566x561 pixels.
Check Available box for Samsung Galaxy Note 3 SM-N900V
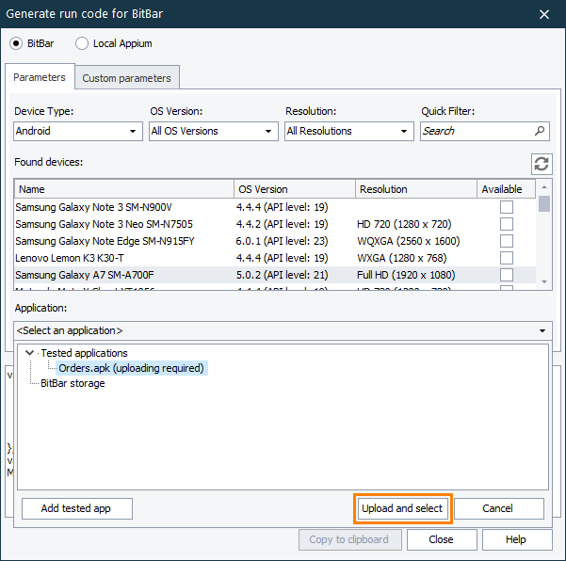pyautogui.click(x=507, y=207)
